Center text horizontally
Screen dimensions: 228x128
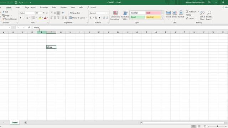pos(55,18)
